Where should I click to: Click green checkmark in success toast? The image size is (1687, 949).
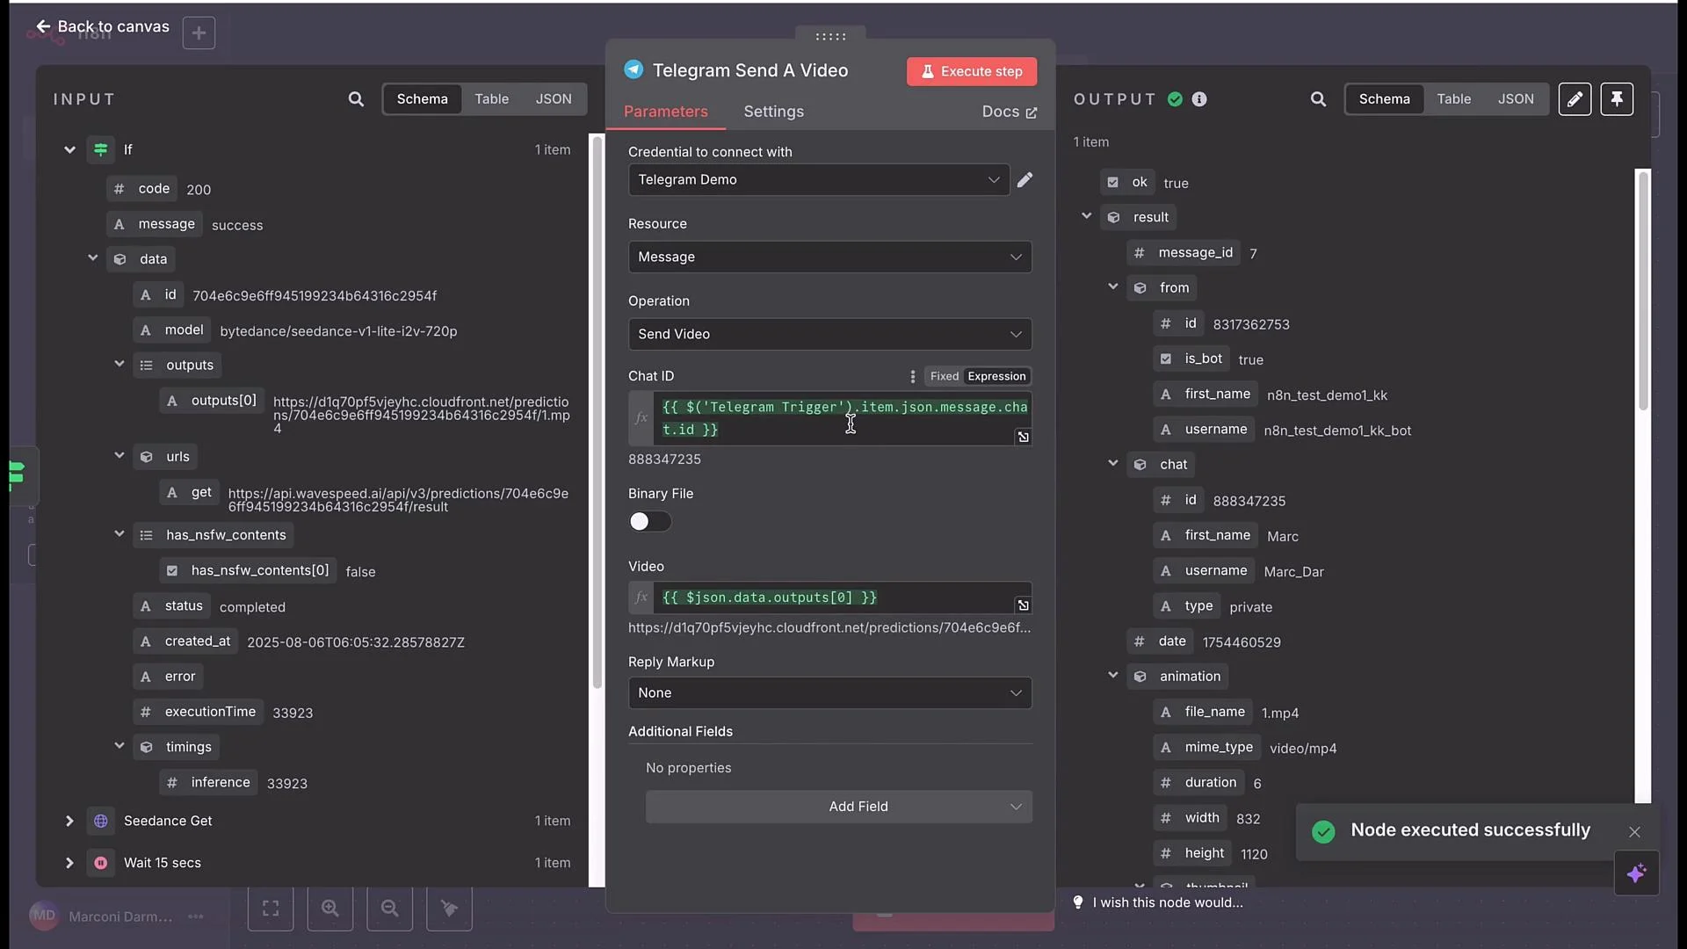pos(1323,831)
